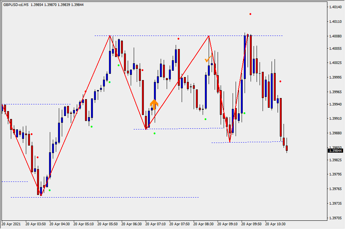Click the '20 Apr 03:50' time label
The width and height of the screenshot is (345, 229).
36,224
